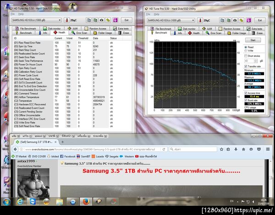The image size is (275, 215).
Task: Click purple download arrow icon in left HD Tune
Action: [x=115, y=20]
